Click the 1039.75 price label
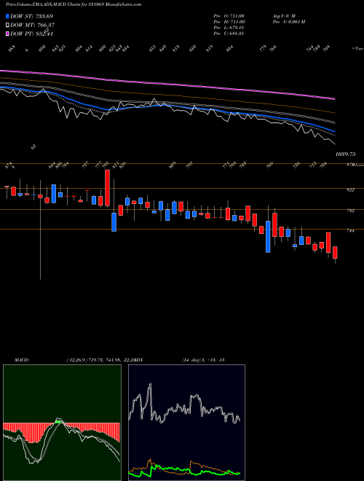The height and width of the screenshot is (481, 364). click(345, 155)
